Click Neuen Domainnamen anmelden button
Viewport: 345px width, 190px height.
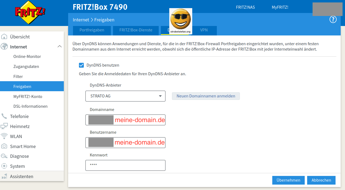pyautogui.click(x=206, y=96)
